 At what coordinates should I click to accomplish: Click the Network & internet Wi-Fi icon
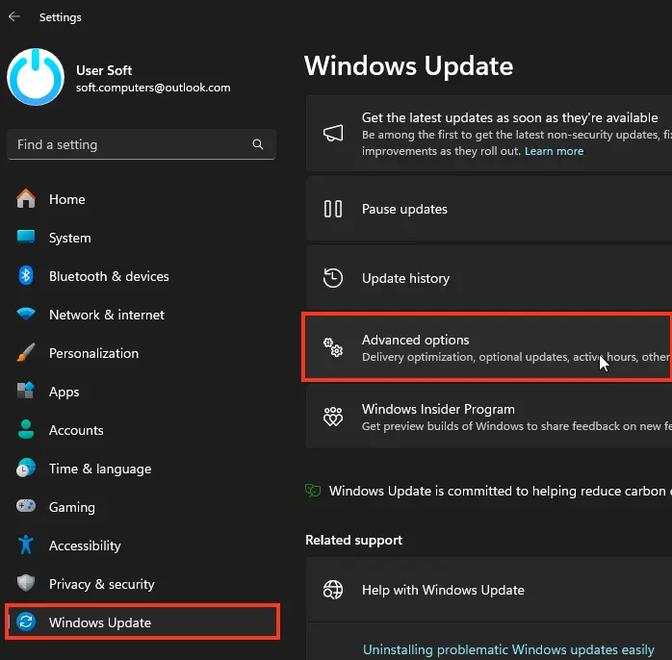(26, 315)
